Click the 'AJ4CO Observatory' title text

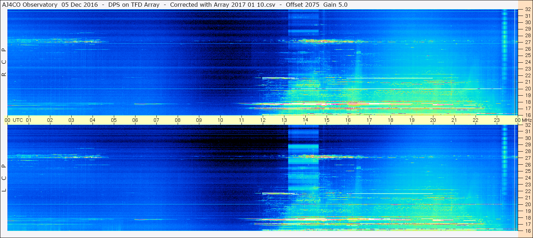30,5
